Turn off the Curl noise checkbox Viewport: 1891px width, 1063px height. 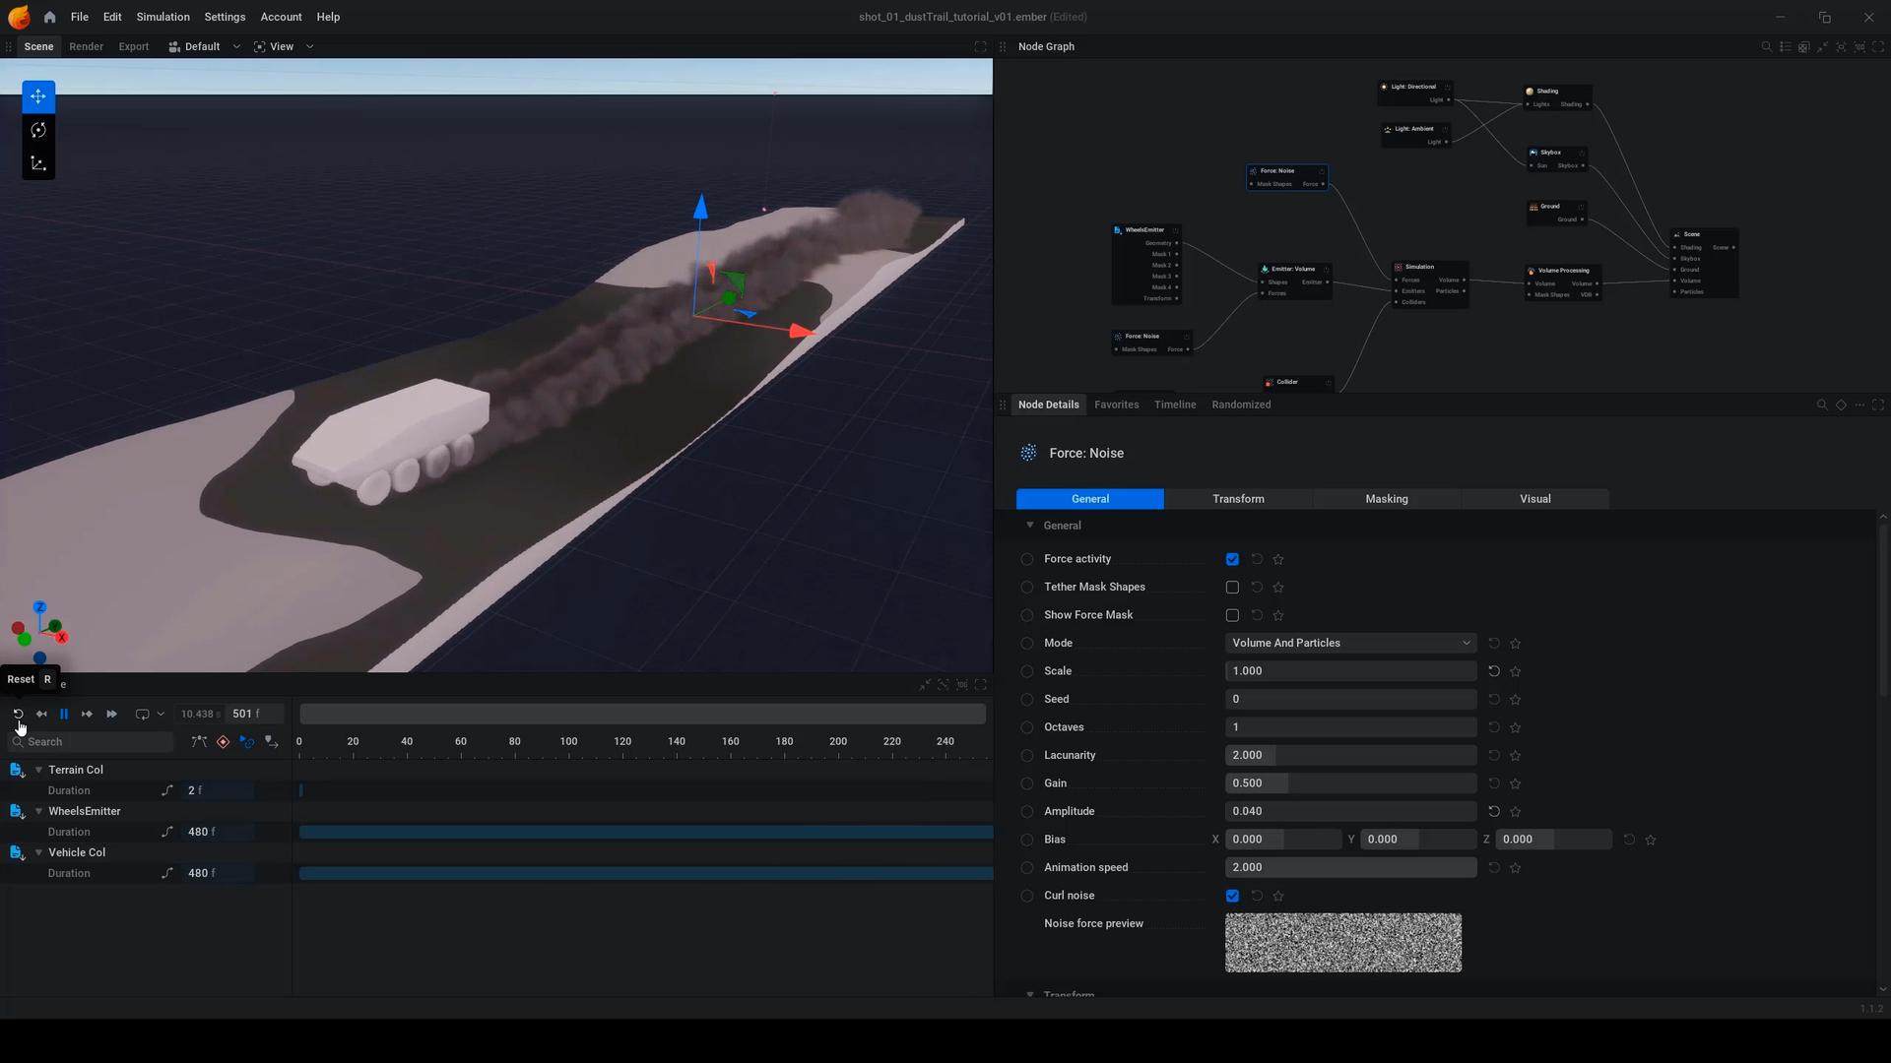coord(1232,896)
